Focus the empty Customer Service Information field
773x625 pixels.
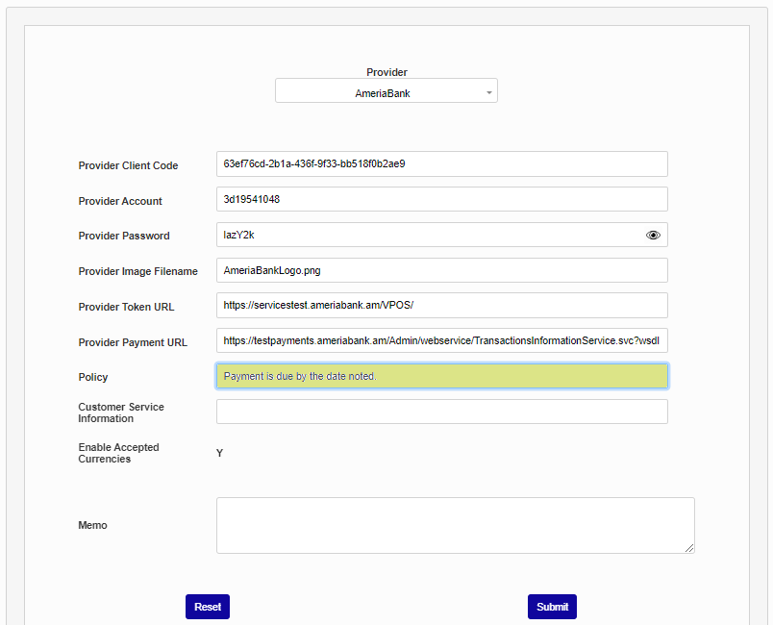(x=441, y=412)
